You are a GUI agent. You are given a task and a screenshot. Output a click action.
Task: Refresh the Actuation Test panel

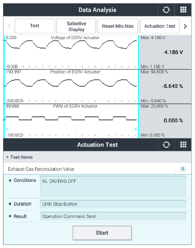coord(166,145)
